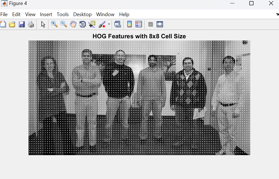Open file with the folder icon
Image resolution: width=279 pixels, height=179 pixels.
pos(12,24)
